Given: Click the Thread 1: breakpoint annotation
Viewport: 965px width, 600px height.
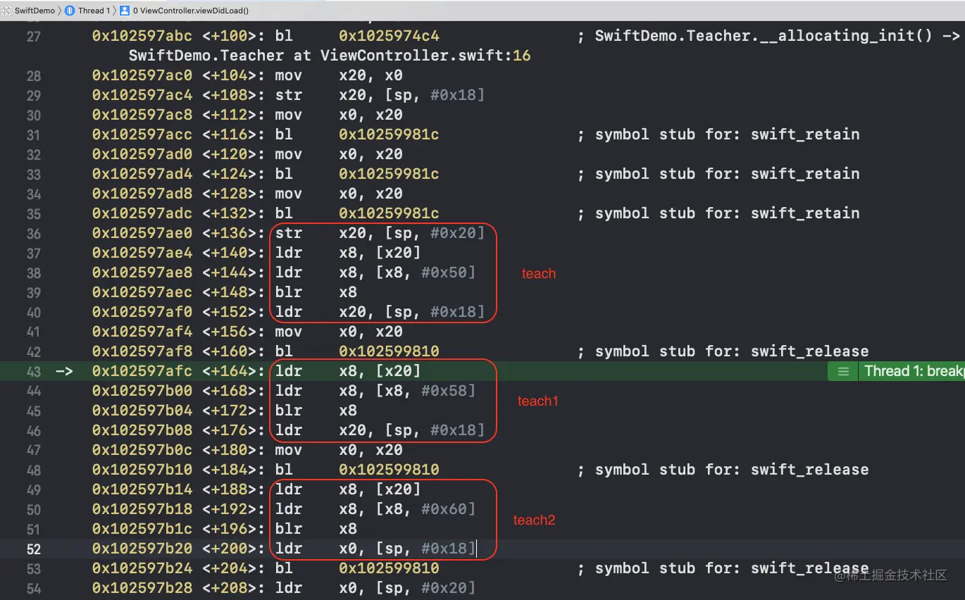Looking at the screenshot, I should pos(914,371).
